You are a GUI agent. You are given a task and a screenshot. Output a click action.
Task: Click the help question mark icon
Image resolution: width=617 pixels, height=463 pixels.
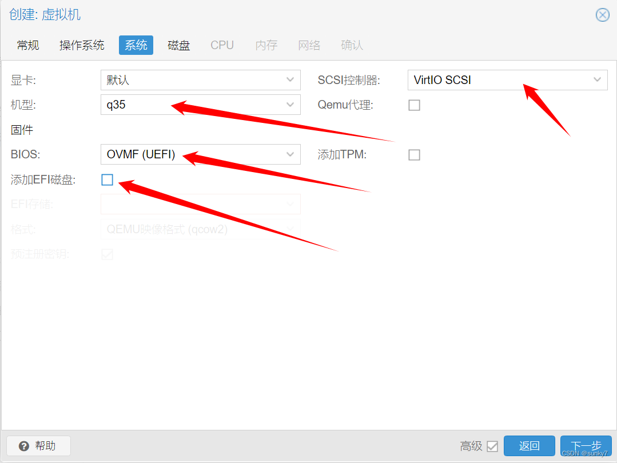[x=24, y=446]
